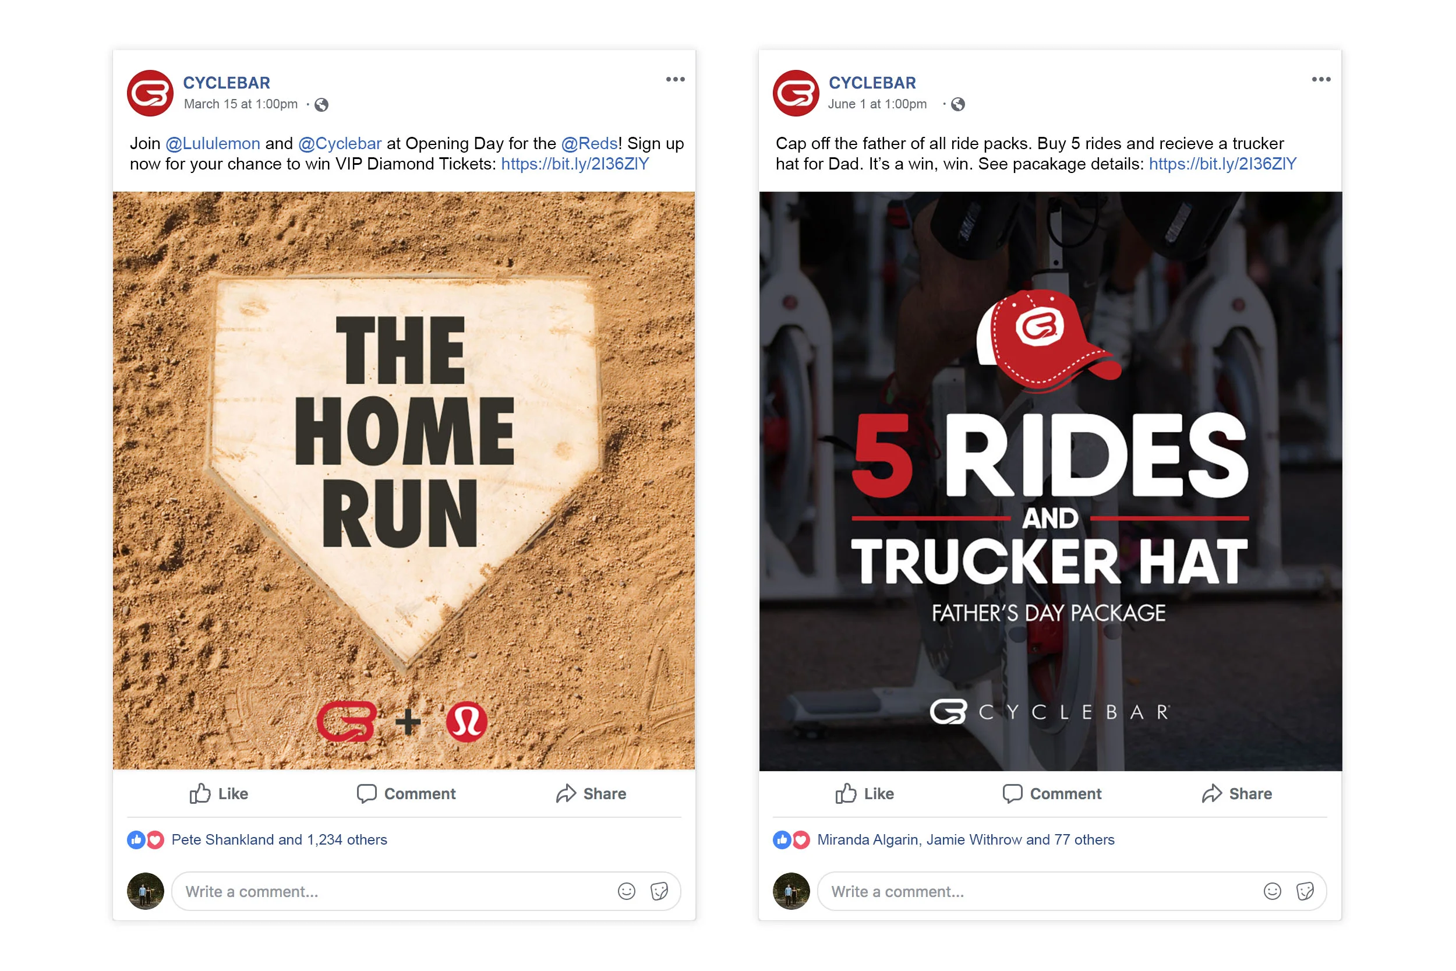
Task: Focus the comment field under the Home Run post
Action: tap(426, 891)
